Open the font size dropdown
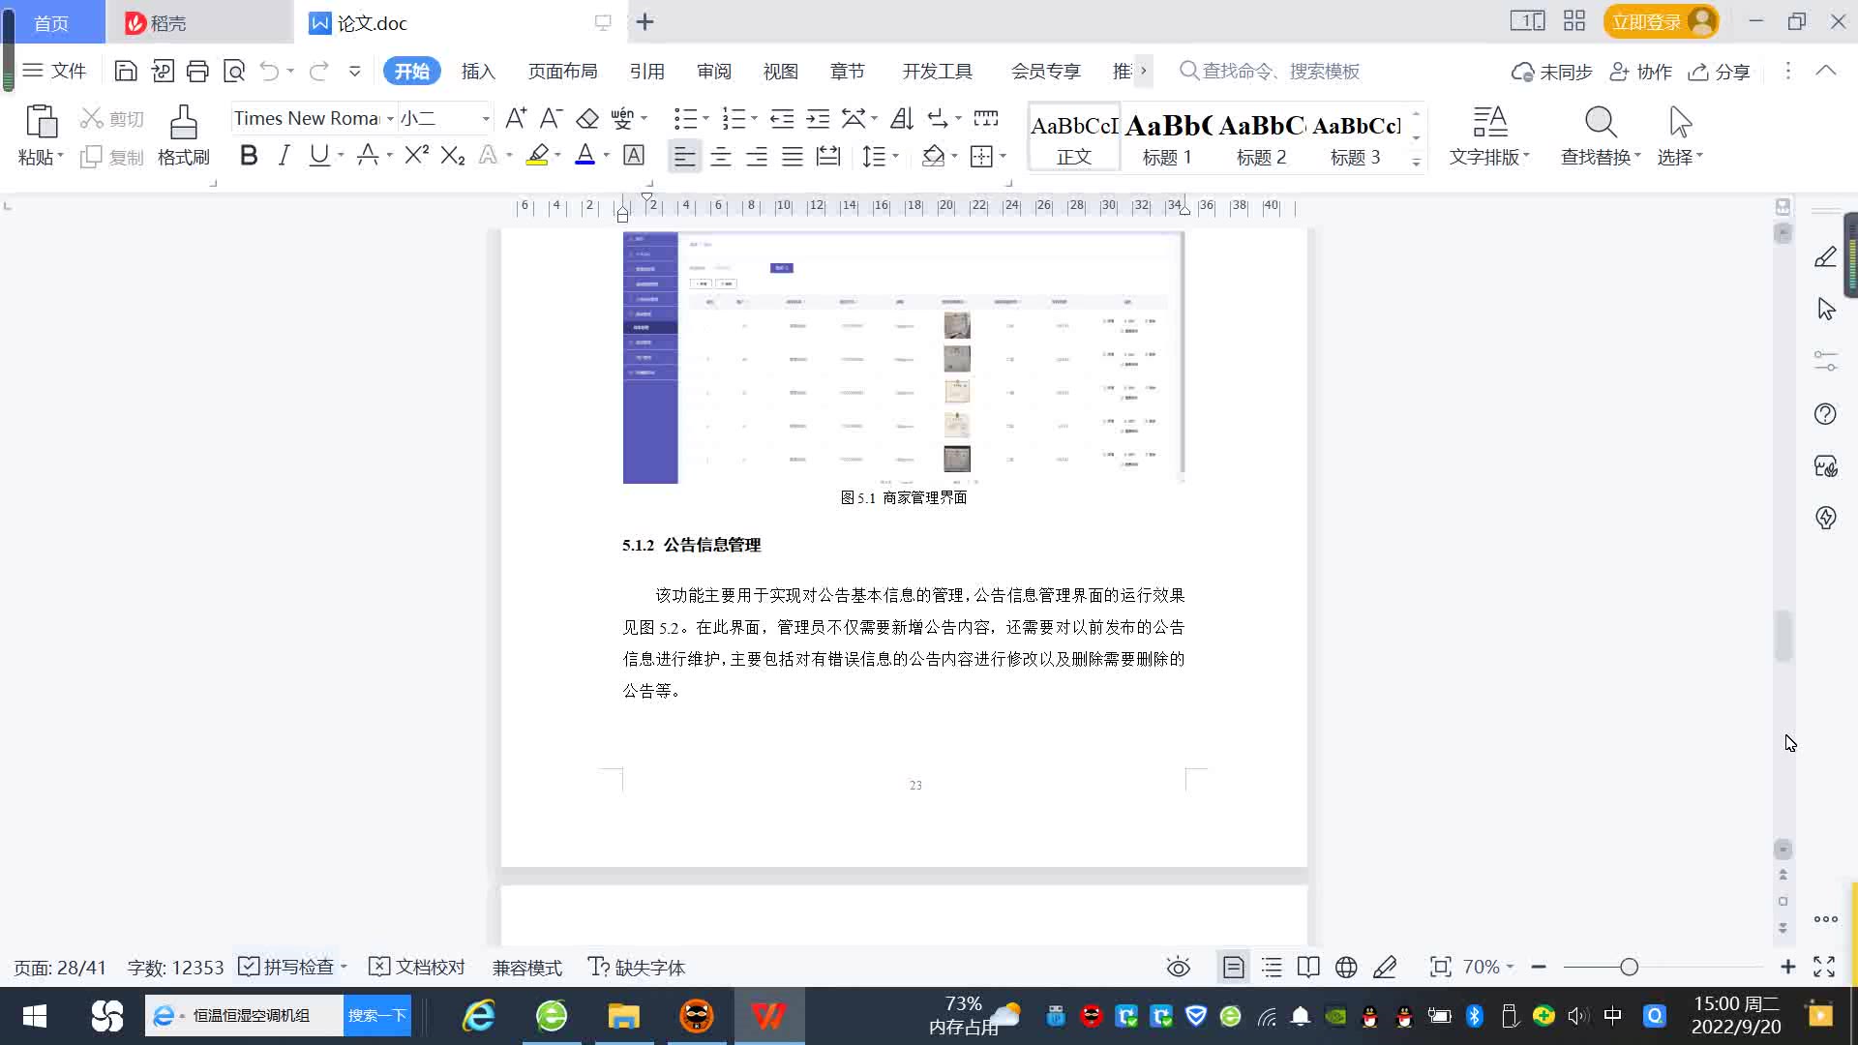 click(x=486, y=119)
